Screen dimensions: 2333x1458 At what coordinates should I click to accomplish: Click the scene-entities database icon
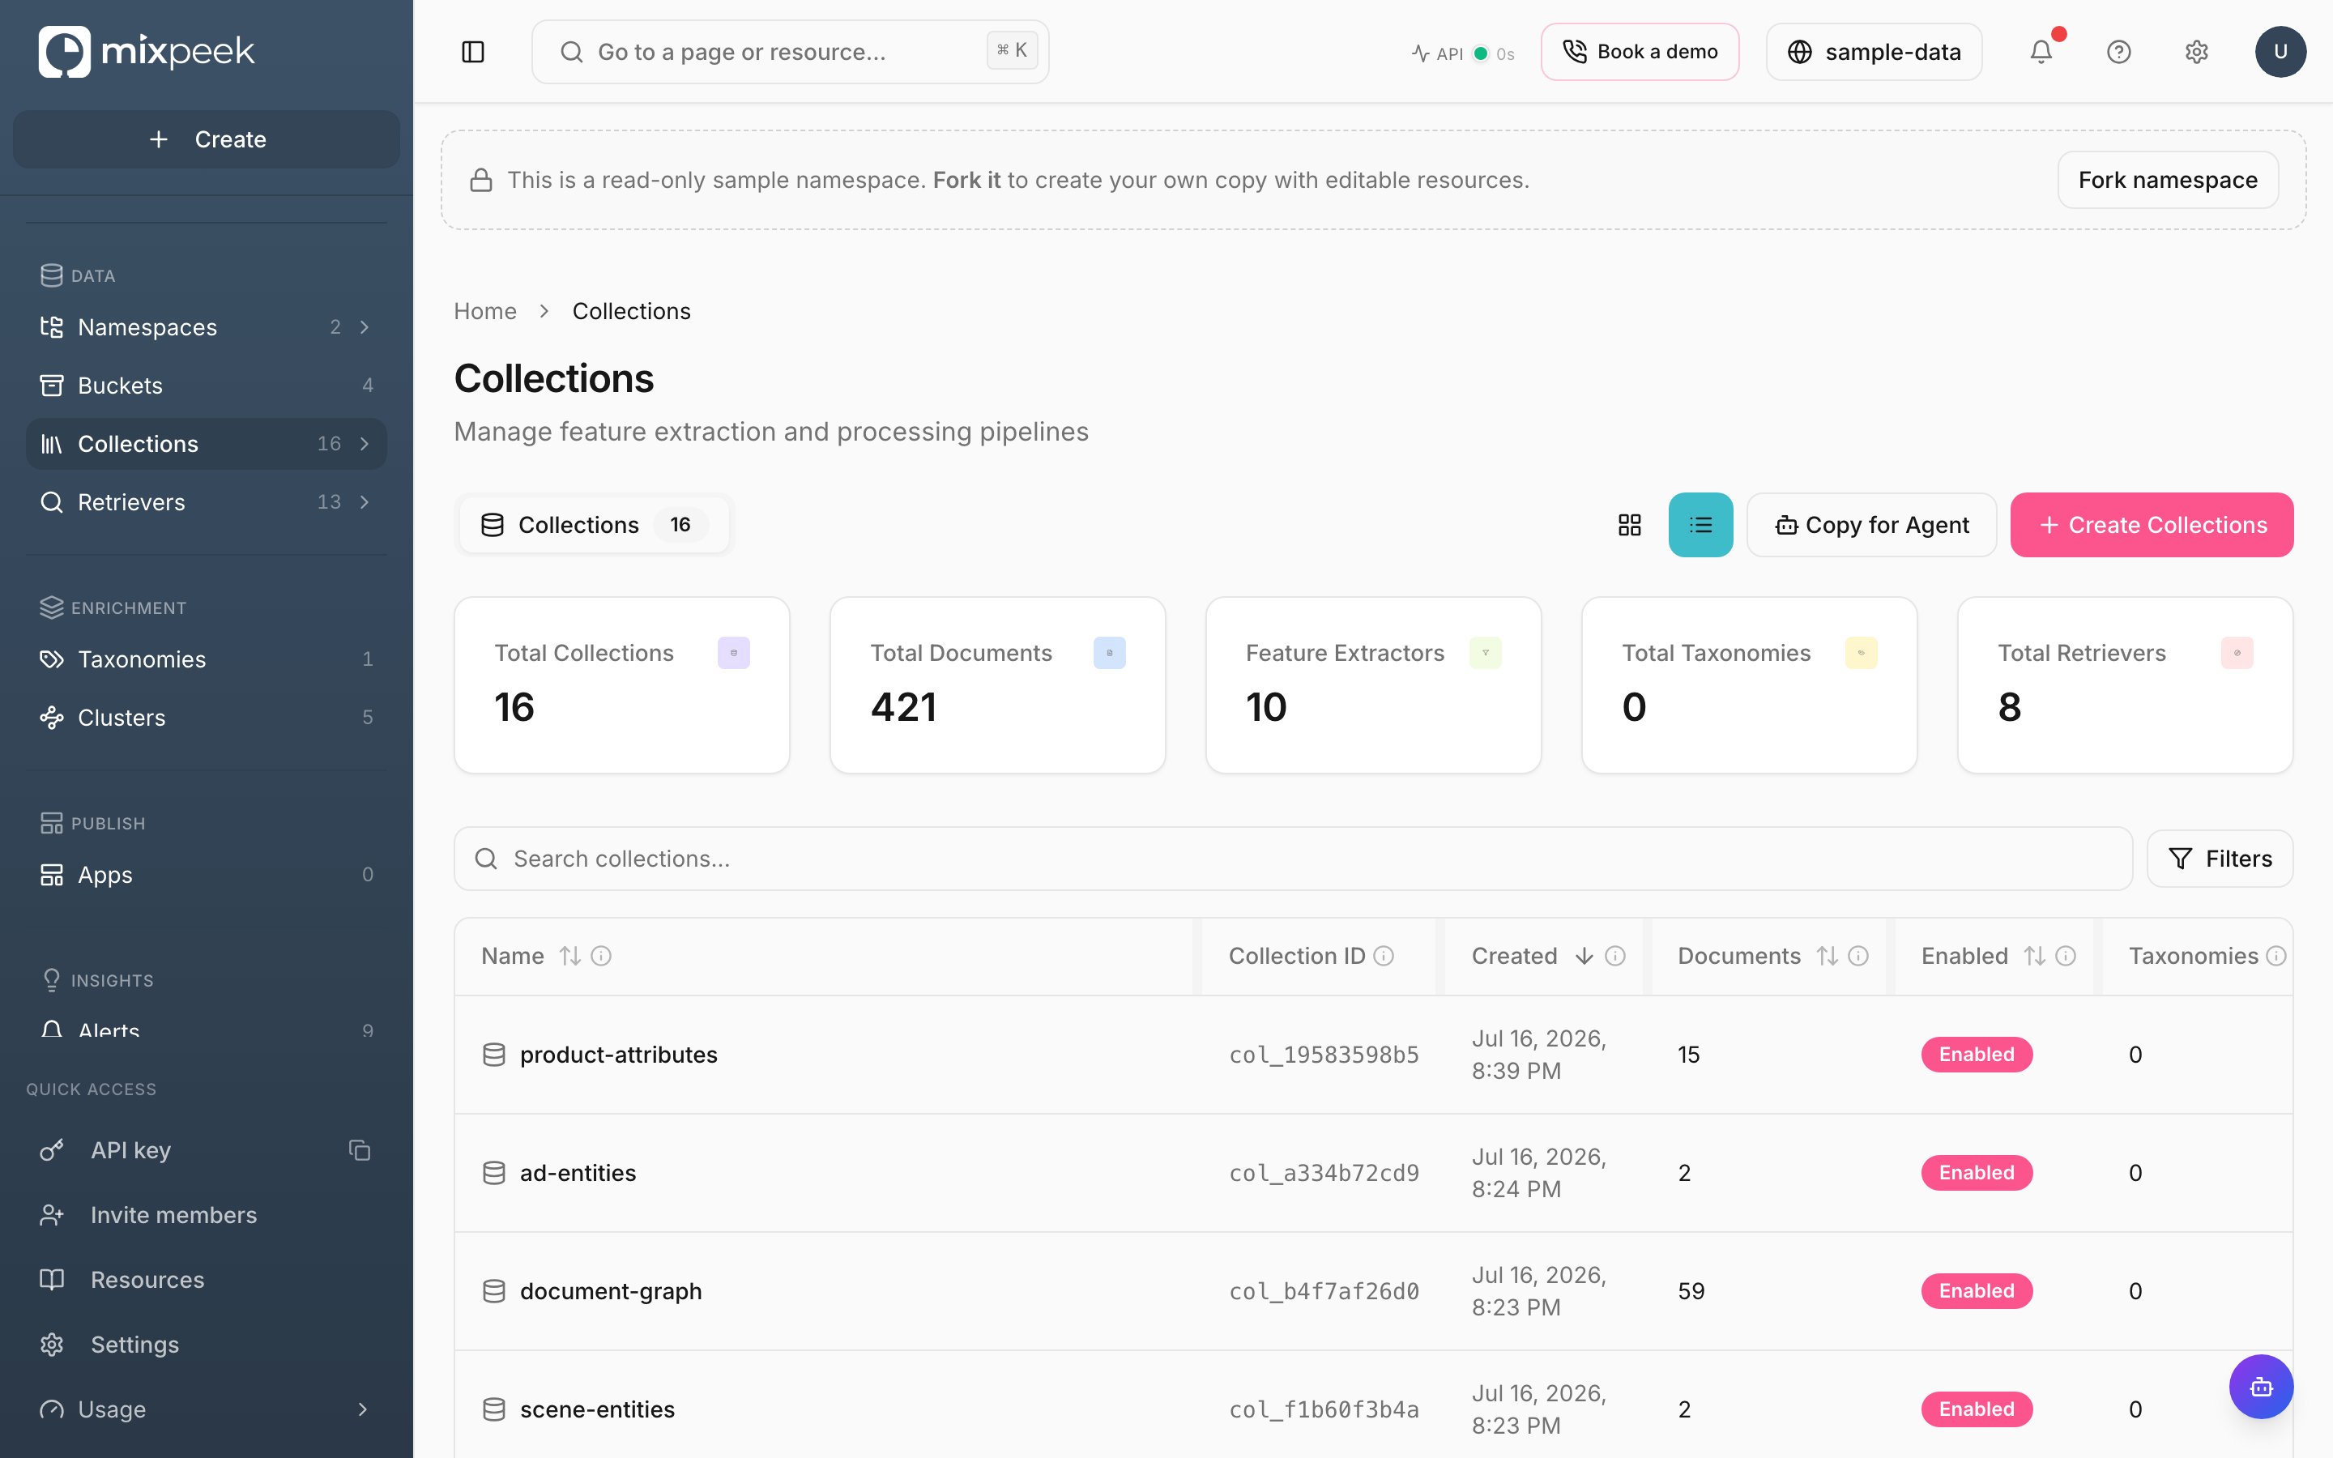(x=493, y=1409)
